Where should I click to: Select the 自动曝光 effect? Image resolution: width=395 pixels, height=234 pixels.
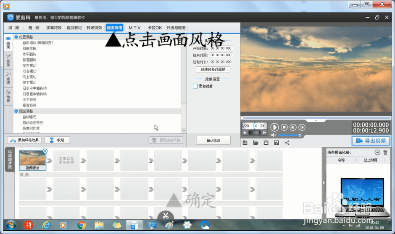pyautogui.click(x=29, y=117)
